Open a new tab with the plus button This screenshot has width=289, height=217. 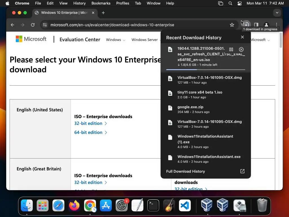pos(103,13)
